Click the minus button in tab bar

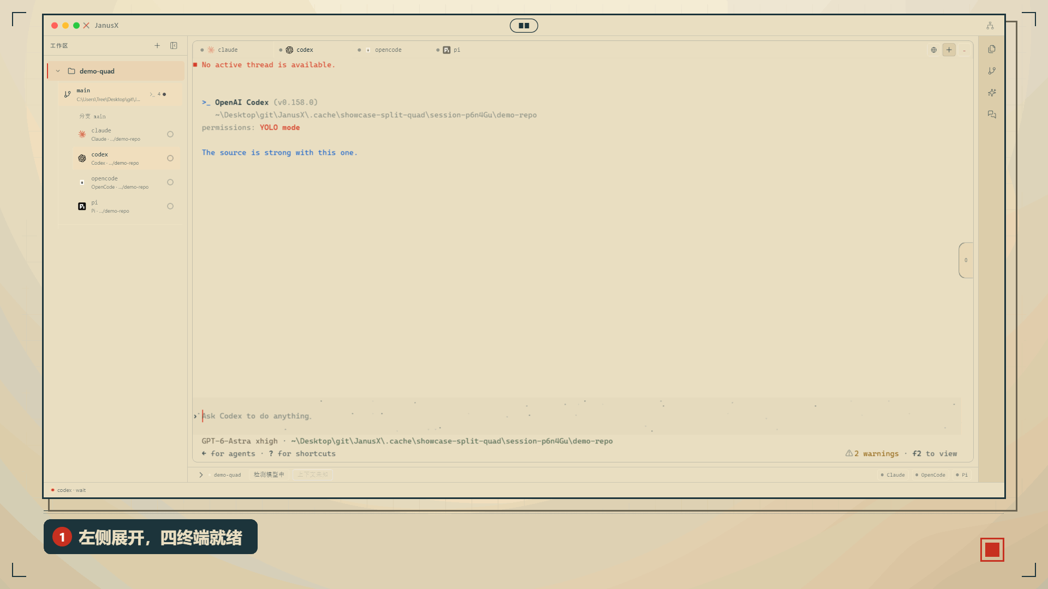(964, 50)
